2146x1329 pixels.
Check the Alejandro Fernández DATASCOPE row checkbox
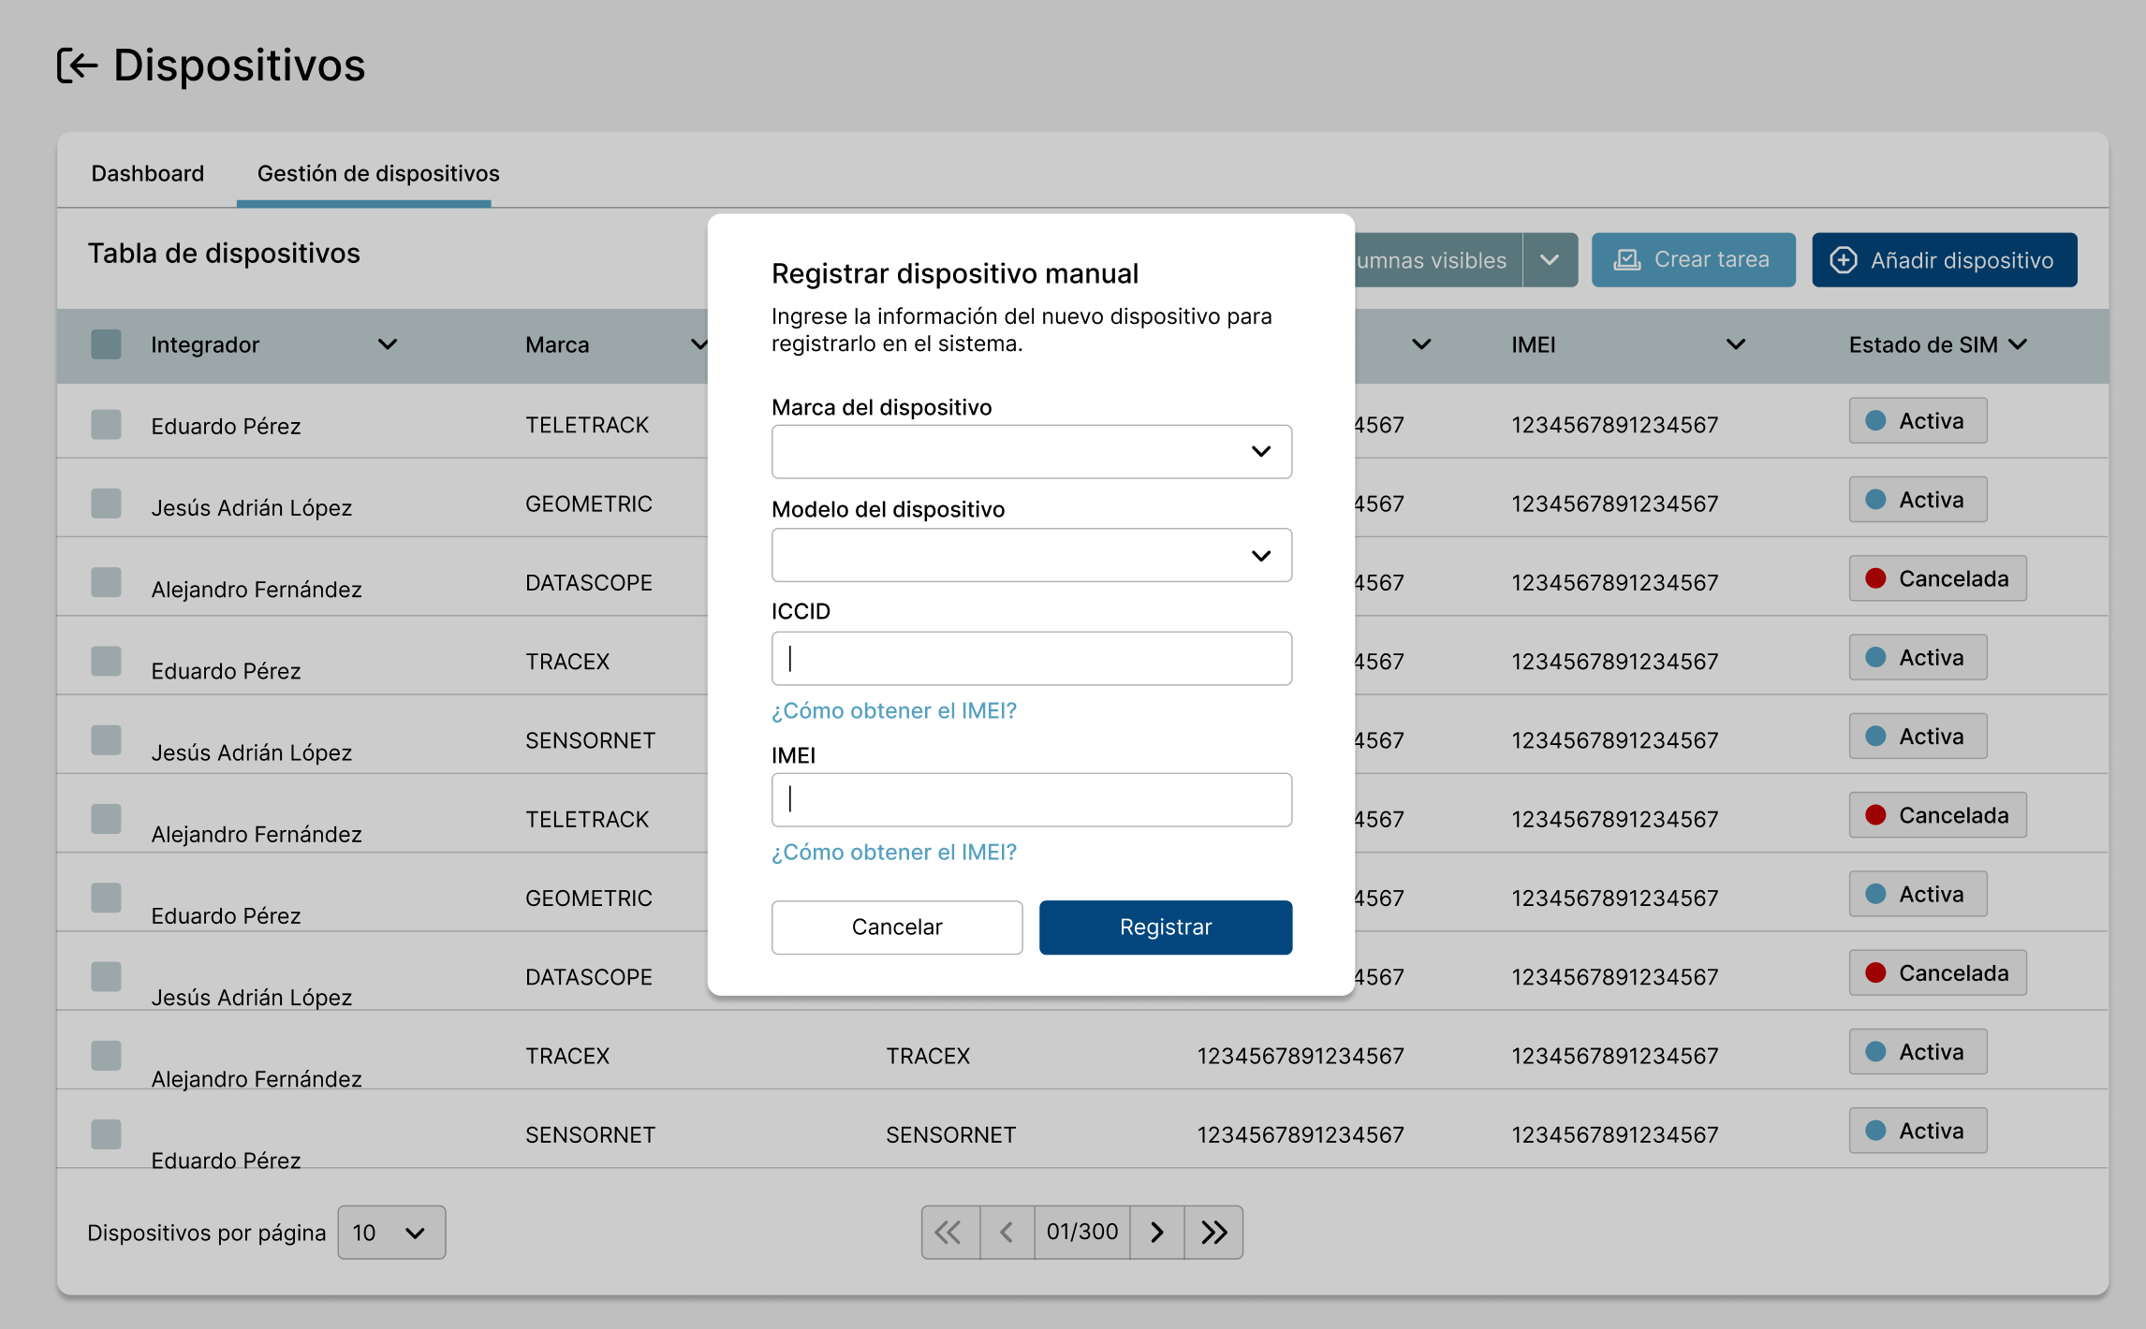pos(106,582)
